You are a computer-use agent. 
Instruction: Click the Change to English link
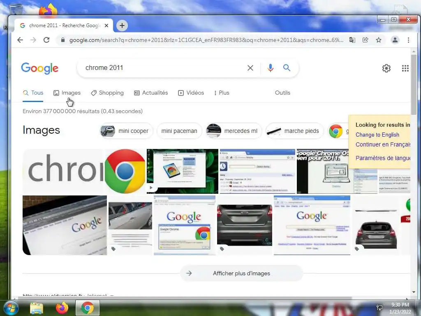pyautogui.click(x=377, y=135)
